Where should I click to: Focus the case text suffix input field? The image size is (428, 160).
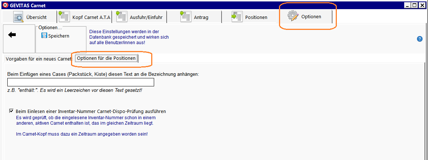coord(81,82)
